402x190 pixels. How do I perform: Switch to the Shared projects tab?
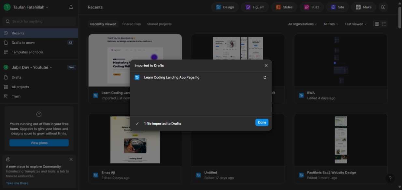(159, 24)
